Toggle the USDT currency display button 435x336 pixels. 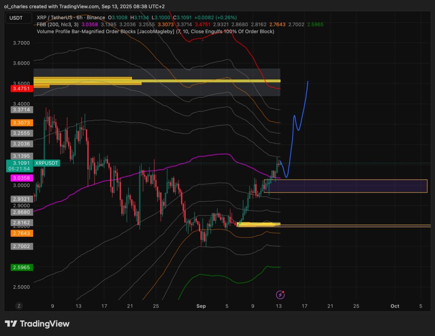point(19,18)
